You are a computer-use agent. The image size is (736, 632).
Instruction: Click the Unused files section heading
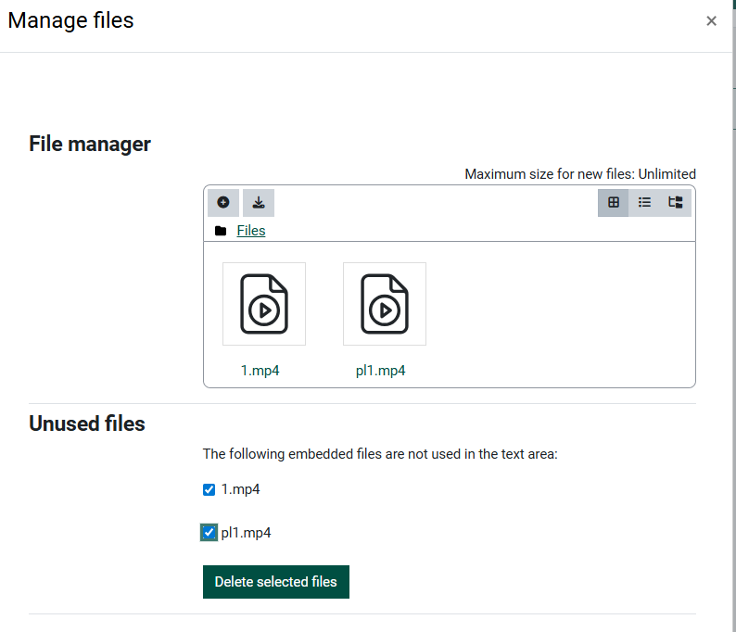tap(87, 423)
